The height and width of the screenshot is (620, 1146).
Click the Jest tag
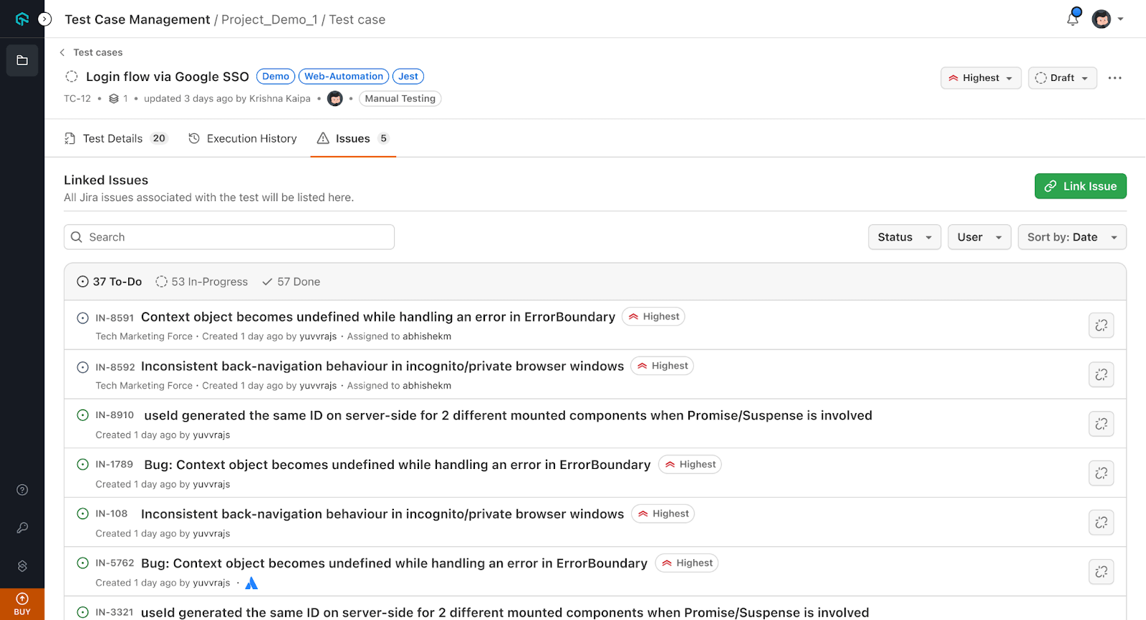[408, 77]
